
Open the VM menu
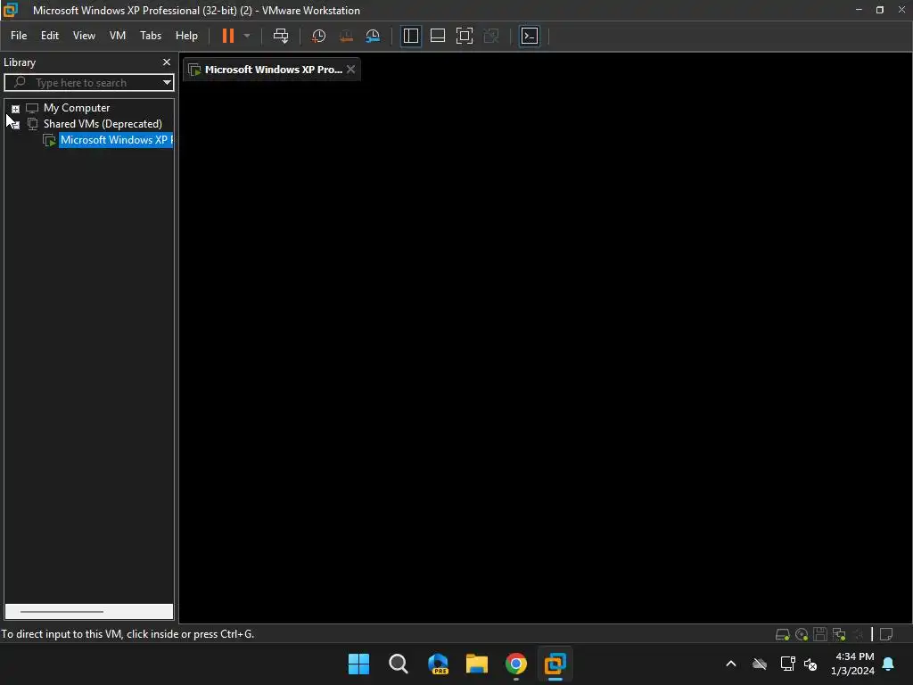point(118,36)
